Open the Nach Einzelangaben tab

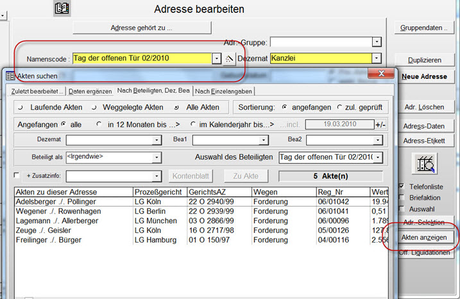point(224,92)
